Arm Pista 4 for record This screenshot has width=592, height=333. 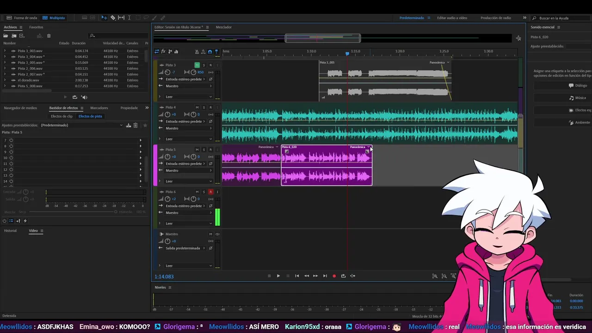point(210,107)
